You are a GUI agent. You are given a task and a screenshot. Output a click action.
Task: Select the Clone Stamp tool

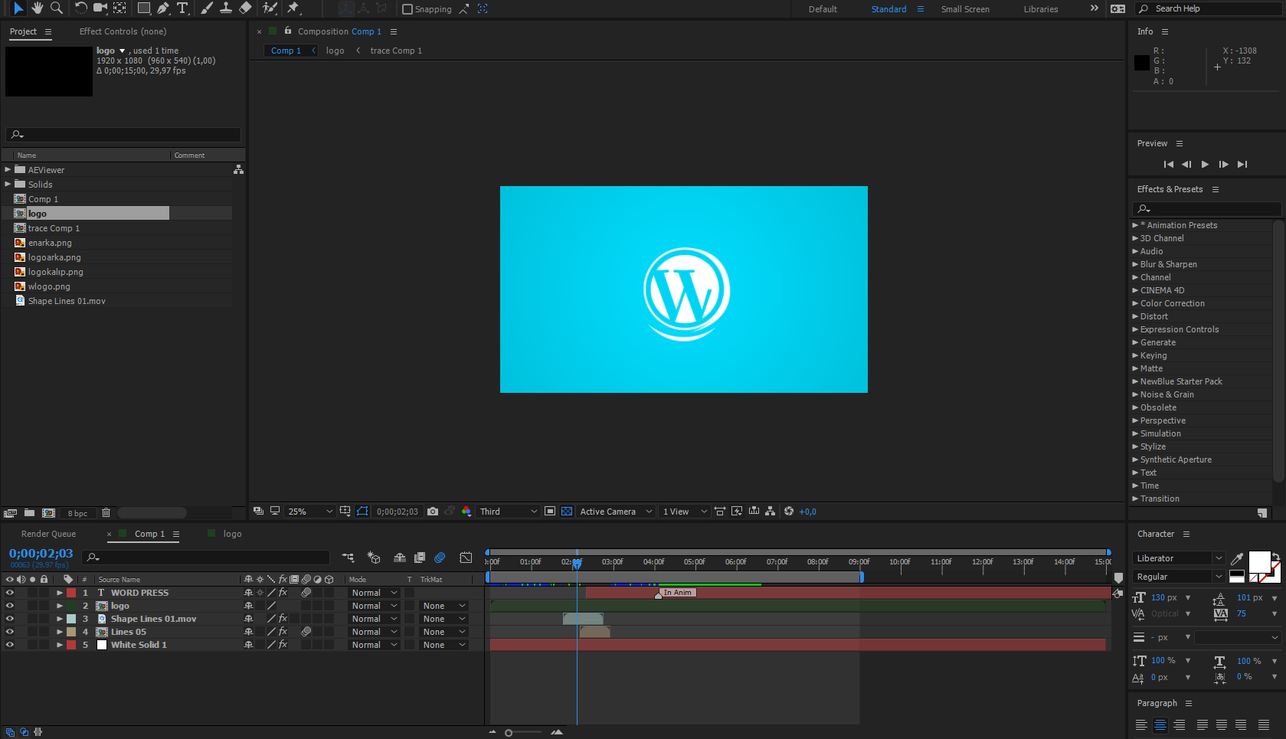tap(226, 8)
